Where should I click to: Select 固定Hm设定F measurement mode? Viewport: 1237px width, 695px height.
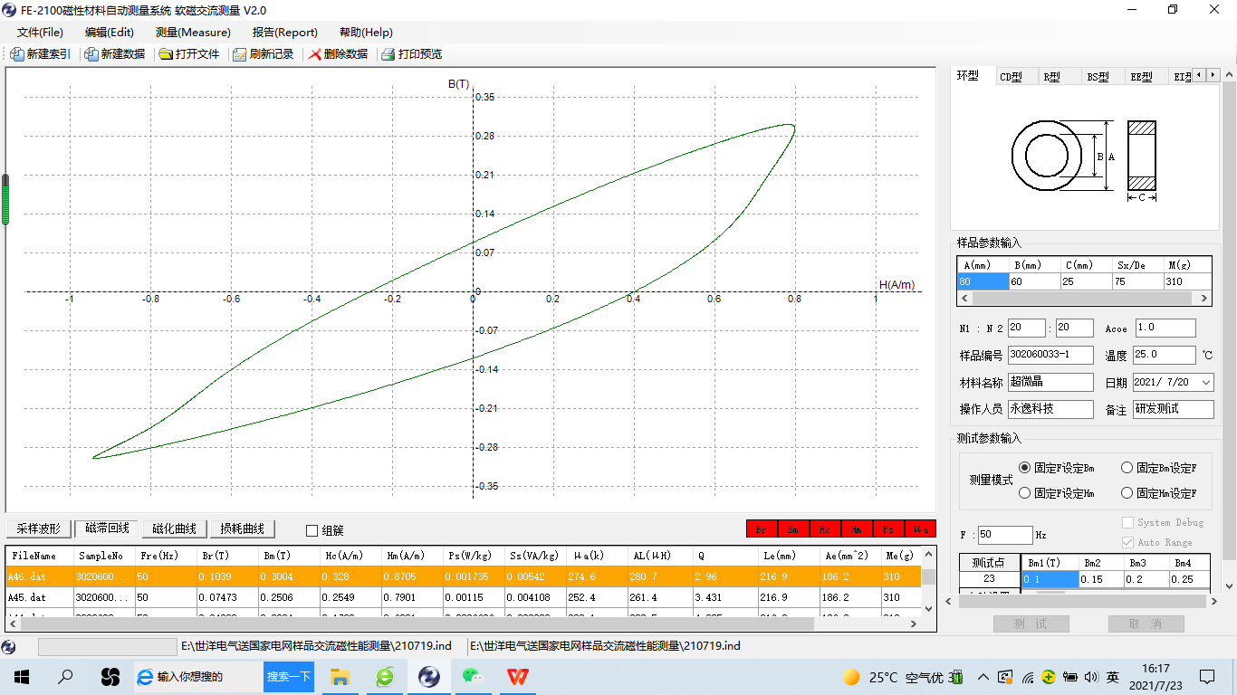click(x=1127, y=493)
